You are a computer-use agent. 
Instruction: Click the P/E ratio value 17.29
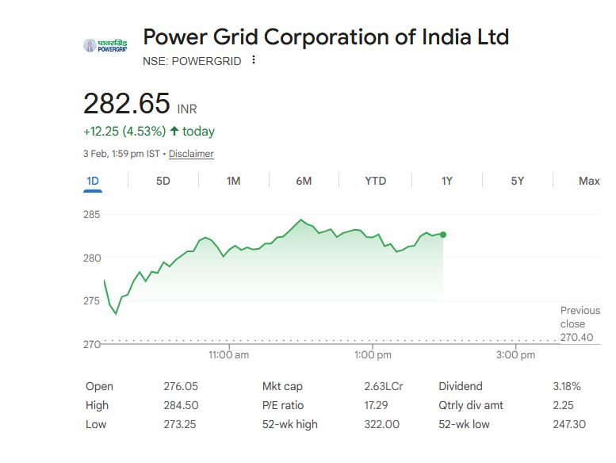click(x=376, y=405)
